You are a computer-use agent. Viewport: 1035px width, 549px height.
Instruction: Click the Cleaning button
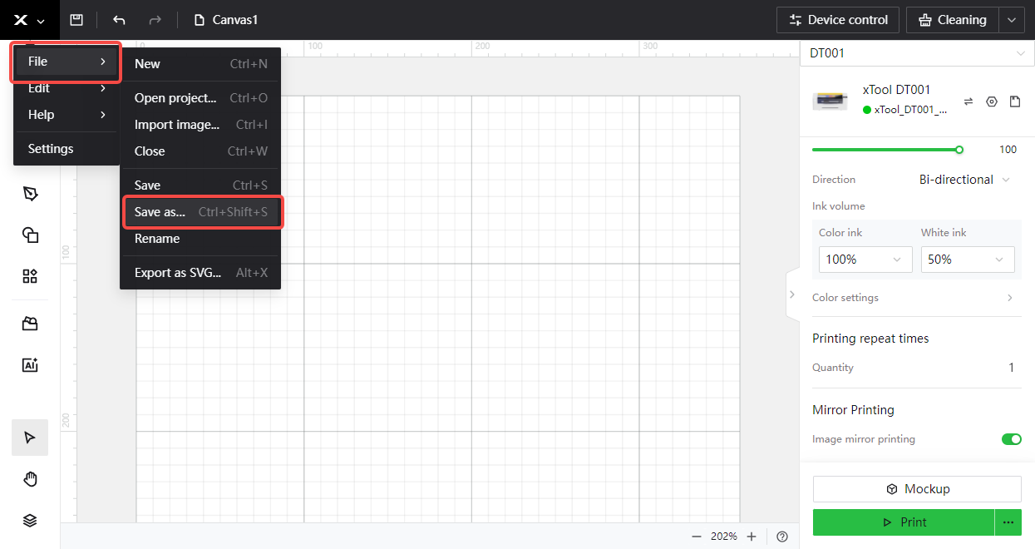pos(953,20)
